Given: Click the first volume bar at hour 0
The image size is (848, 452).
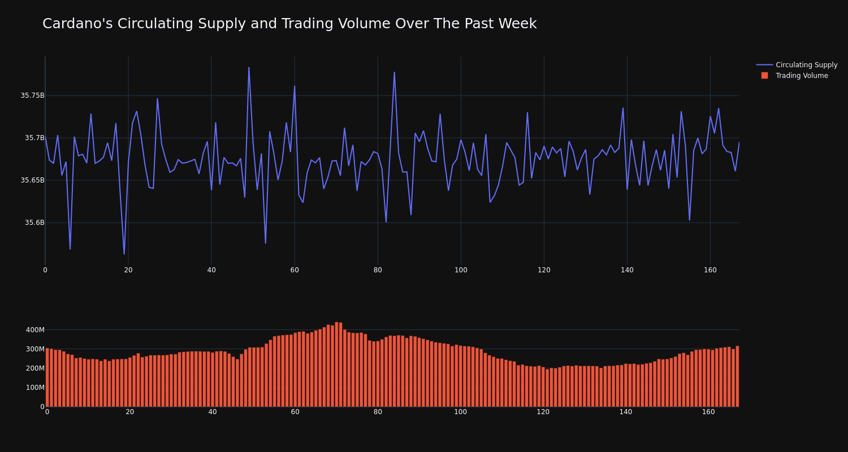Looking at the screenshot, I should 47,377.
